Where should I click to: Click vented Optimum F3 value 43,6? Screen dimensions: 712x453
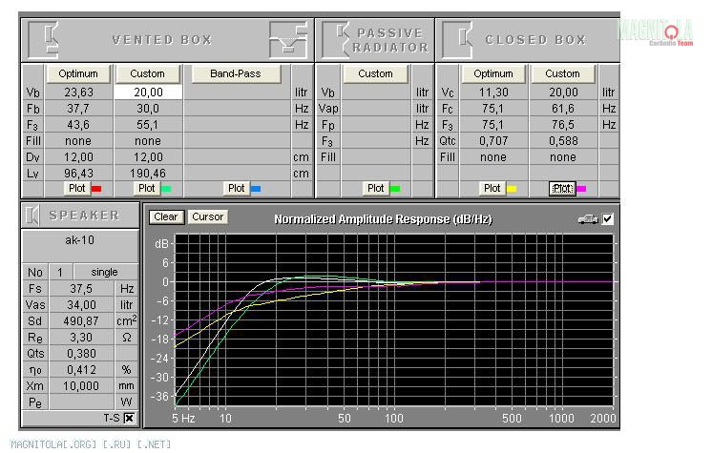(78, 125)
